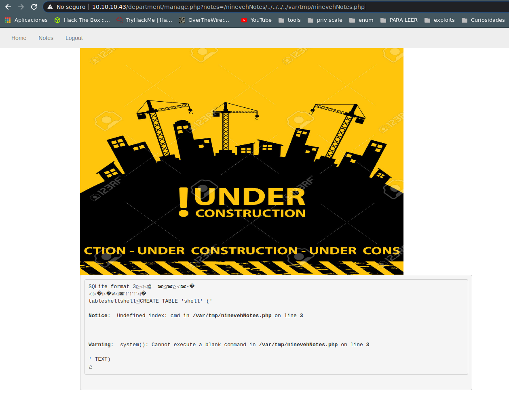Click the 'Notice: Undefined index: cmd' message

tap(196, 316)
